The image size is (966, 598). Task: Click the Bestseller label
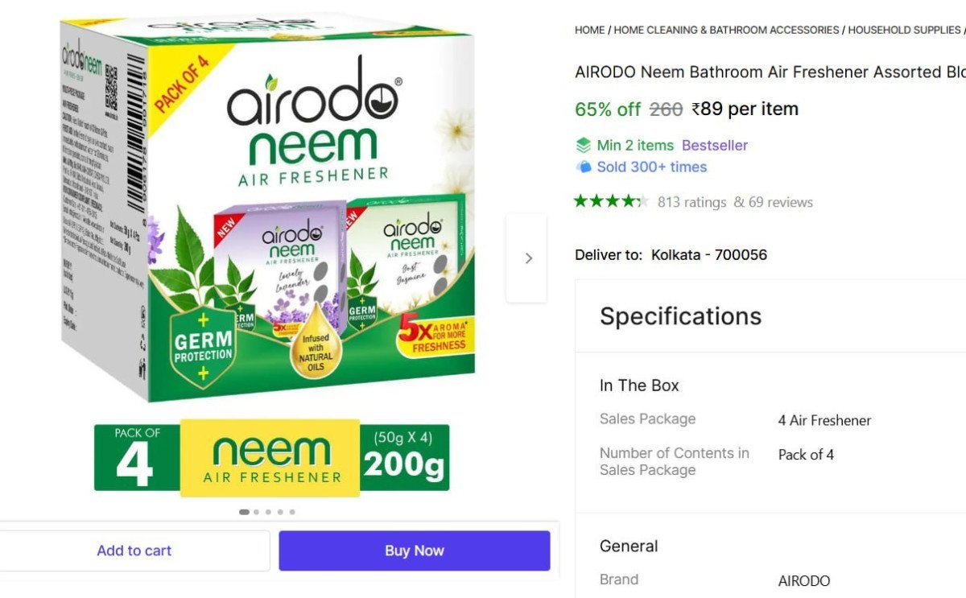click(713, 145)
